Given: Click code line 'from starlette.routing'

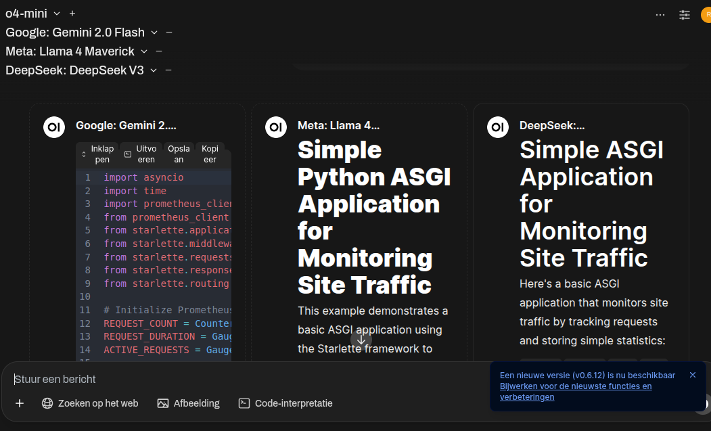Looking at the screenshot, I should (x=166, y=283).
